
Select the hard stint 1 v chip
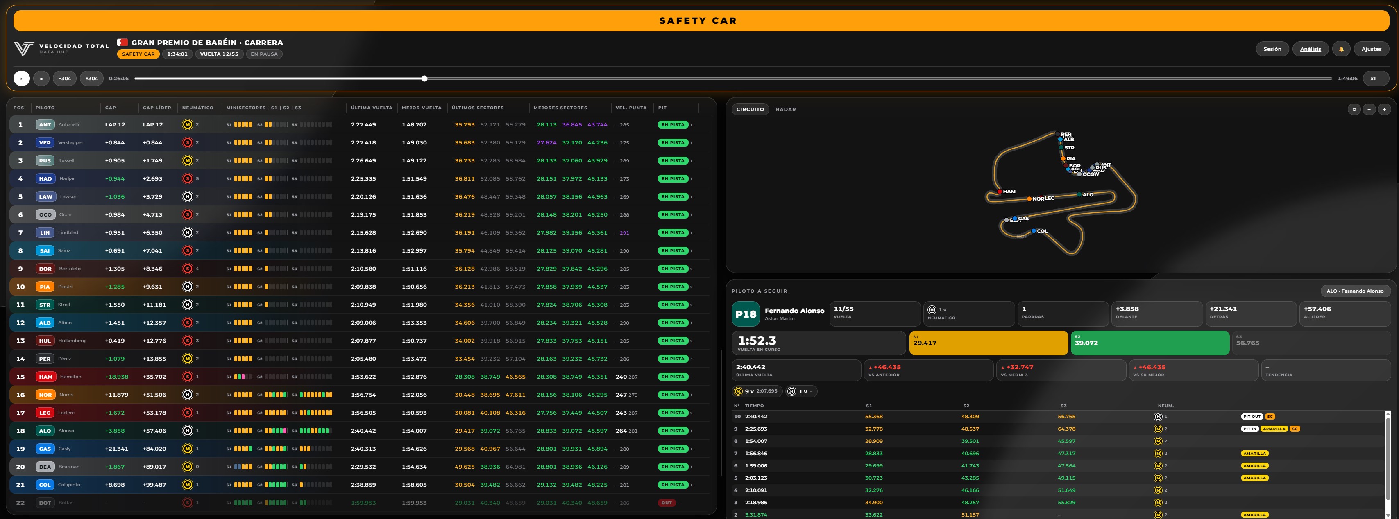[801, 391]
